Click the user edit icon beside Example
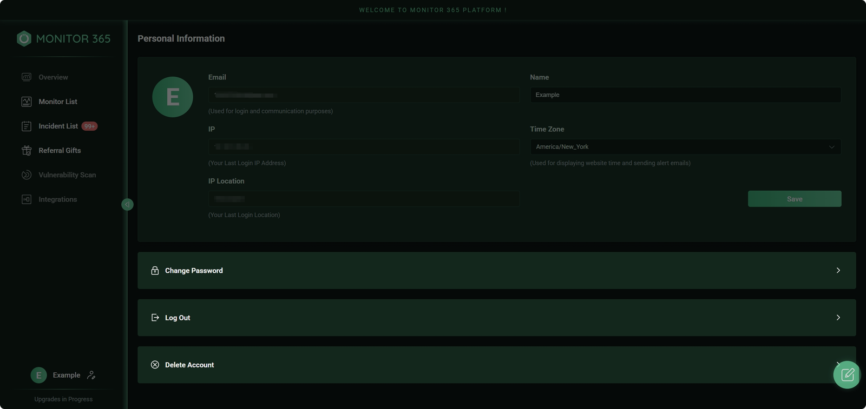Screen dimensions: 866x409 coord(91,375)
